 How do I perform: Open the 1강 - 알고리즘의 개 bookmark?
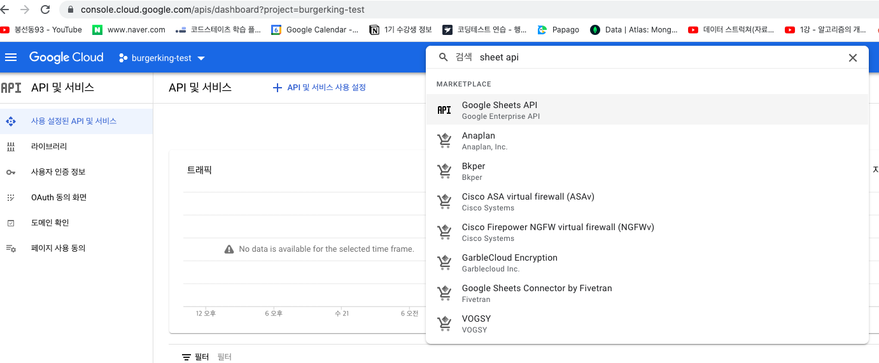point(826,29)
